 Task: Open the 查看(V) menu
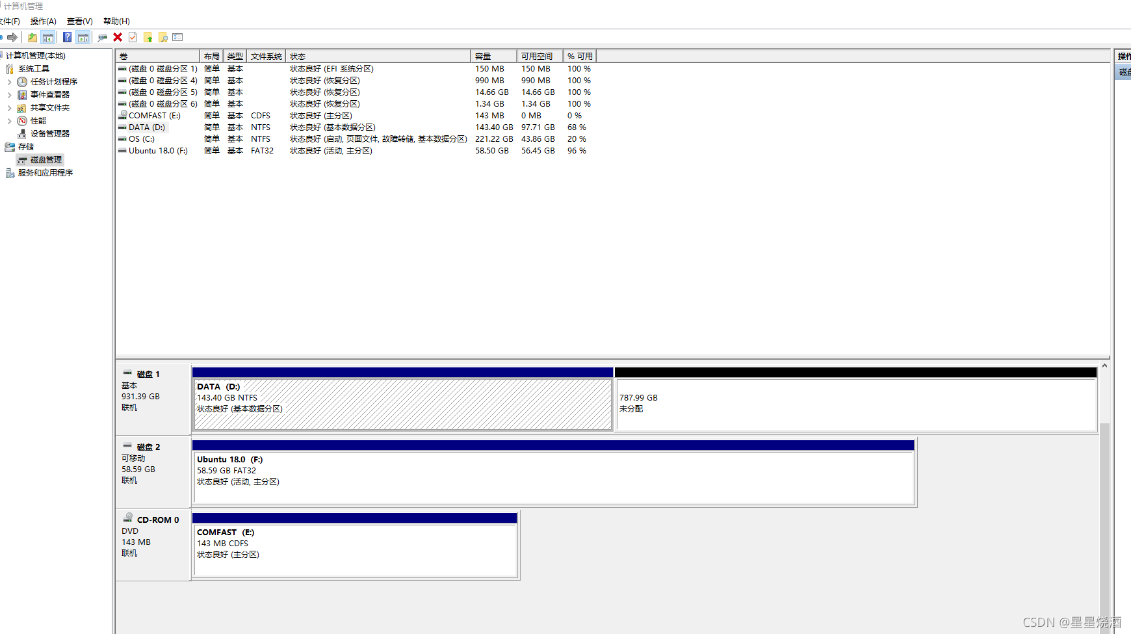[x=79, y=21]
